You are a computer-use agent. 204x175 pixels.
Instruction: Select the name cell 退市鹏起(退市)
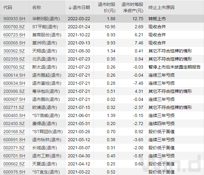[47, 75]
